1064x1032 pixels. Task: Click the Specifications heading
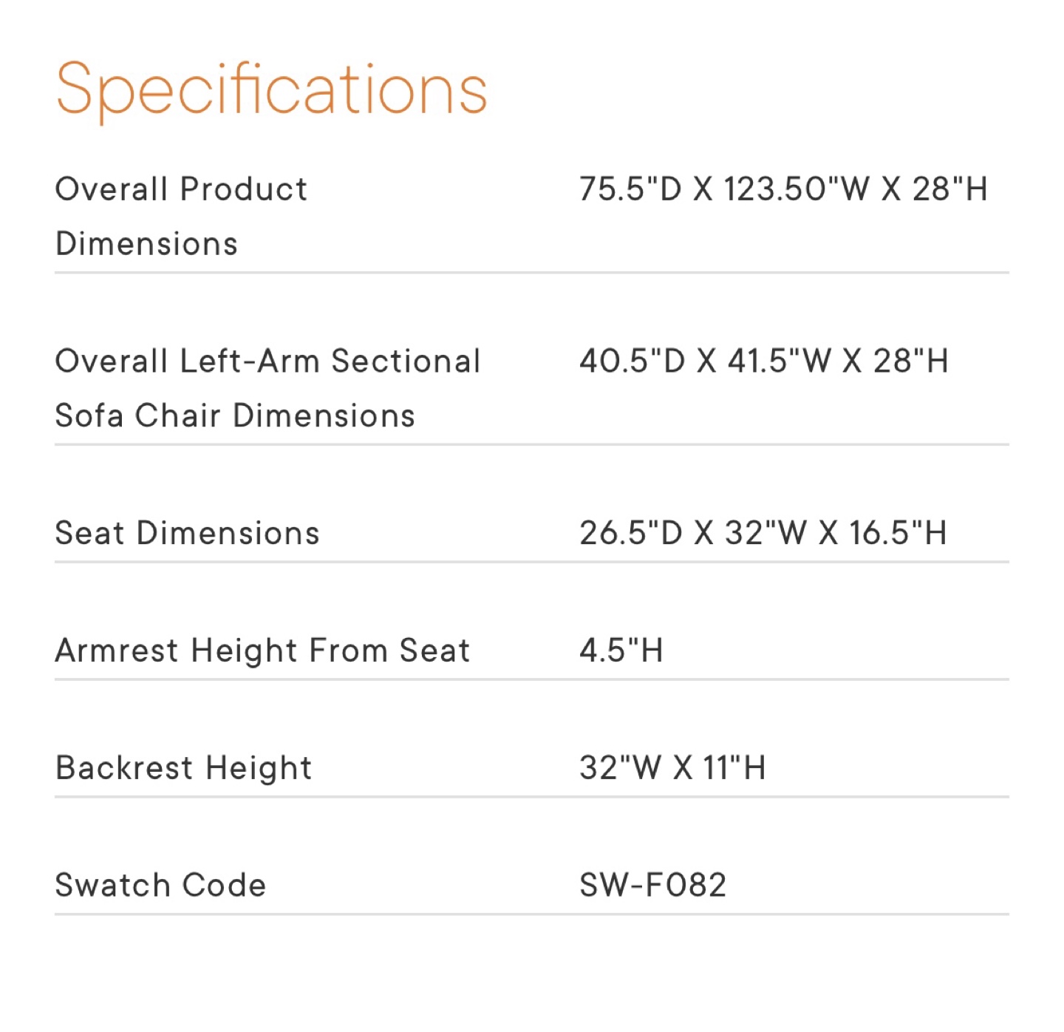coord(271,90)
